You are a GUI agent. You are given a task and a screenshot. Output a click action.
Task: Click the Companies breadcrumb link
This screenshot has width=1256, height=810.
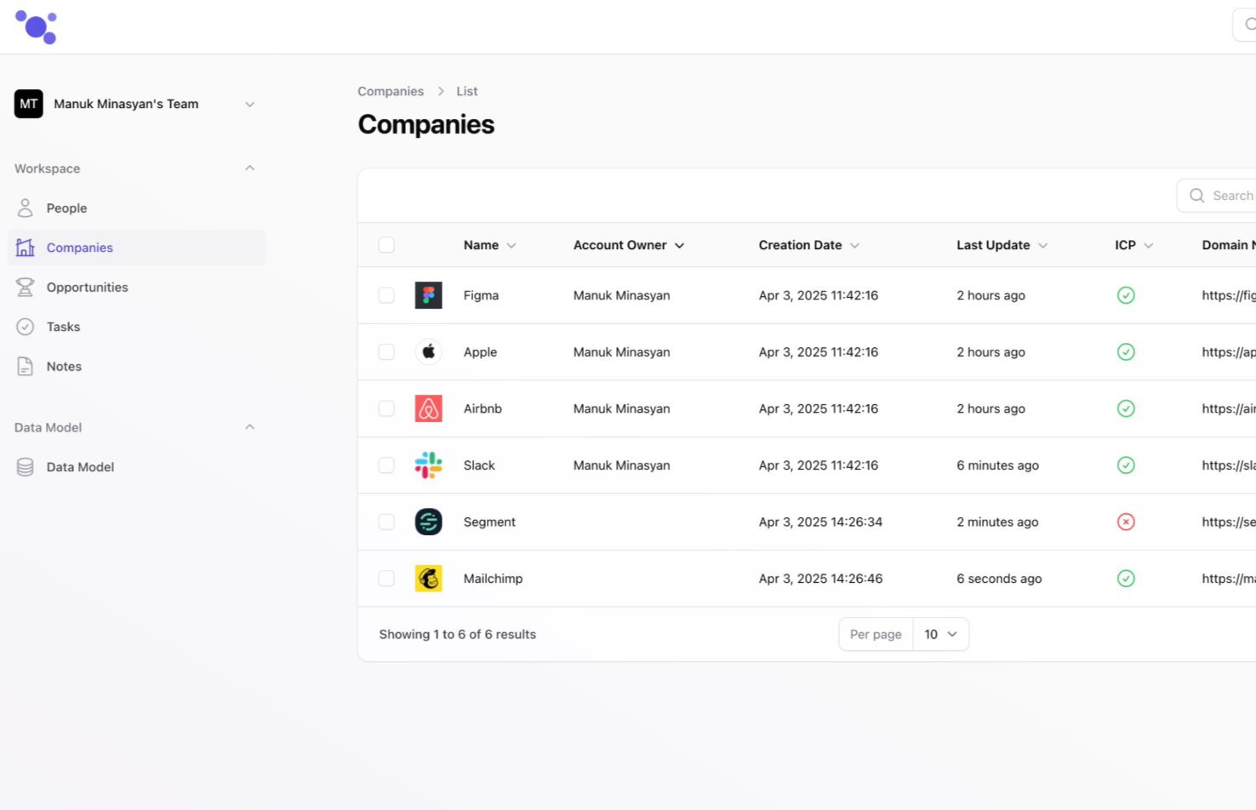[391, 91]
